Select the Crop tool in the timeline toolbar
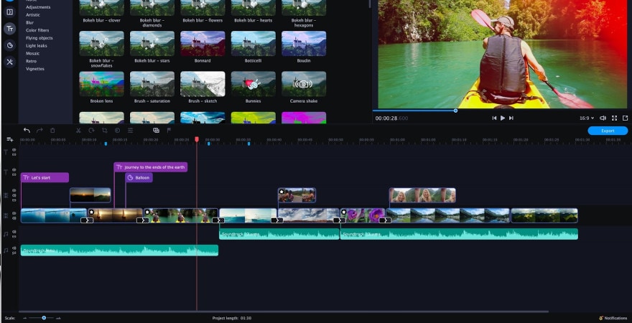This screenshot has width=632, height=323. point(104,131)
